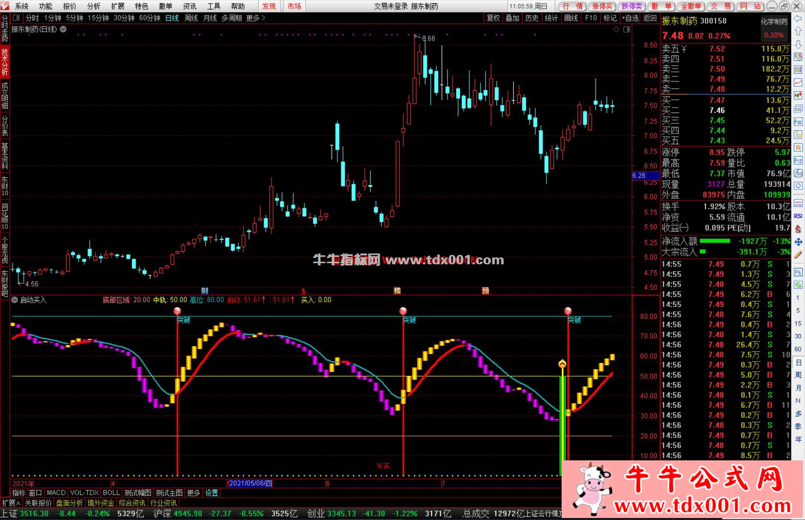The image size is (805, 520).
Task: Click the '榜' ranking marker under chart
Action: (397, 291)
